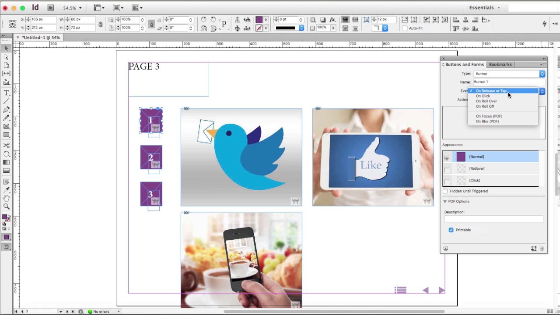Image resolution: width=560 pixels, height=315 pixels.
Task: Toggle the [Rollover] state checkbox
Action: (447, 169)
